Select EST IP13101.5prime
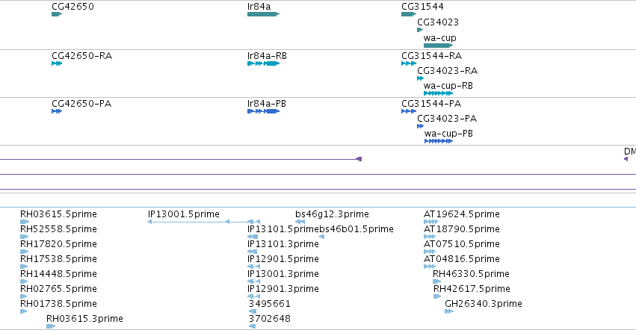This screenshot has height=330, width=636. click(283, 229)
